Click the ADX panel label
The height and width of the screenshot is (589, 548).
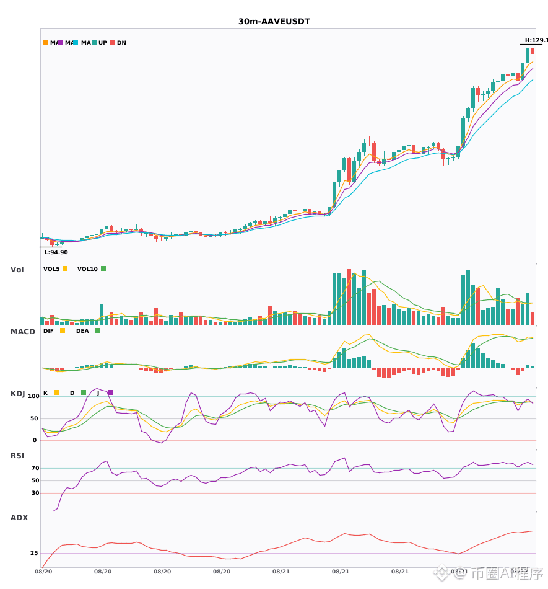19,518
